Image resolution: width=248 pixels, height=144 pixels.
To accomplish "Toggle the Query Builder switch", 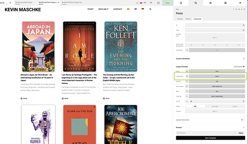I will pyautogui.click(x=243, y=67).
